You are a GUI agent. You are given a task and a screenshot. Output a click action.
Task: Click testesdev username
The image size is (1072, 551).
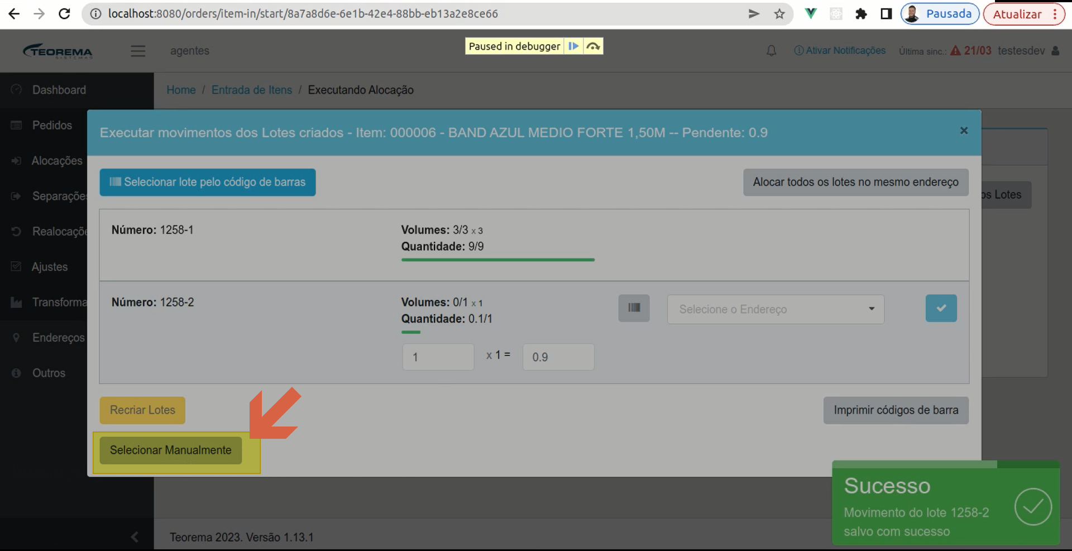(1021, 51)
